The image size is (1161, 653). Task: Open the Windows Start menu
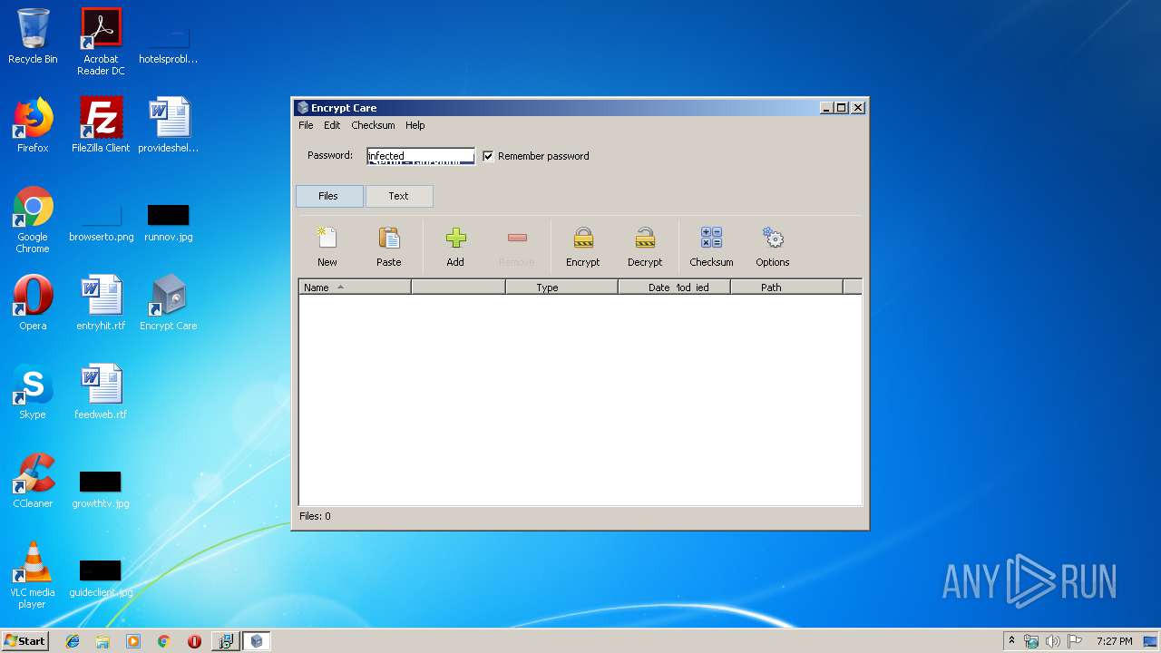pos(24,641)
